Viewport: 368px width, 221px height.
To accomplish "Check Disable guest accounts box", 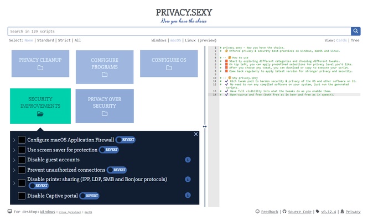I will tap(22, 160).
